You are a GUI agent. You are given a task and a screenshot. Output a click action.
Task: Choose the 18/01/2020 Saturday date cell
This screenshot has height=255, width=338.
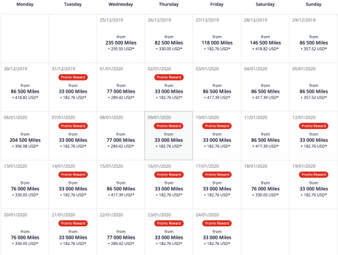(265, 184)
